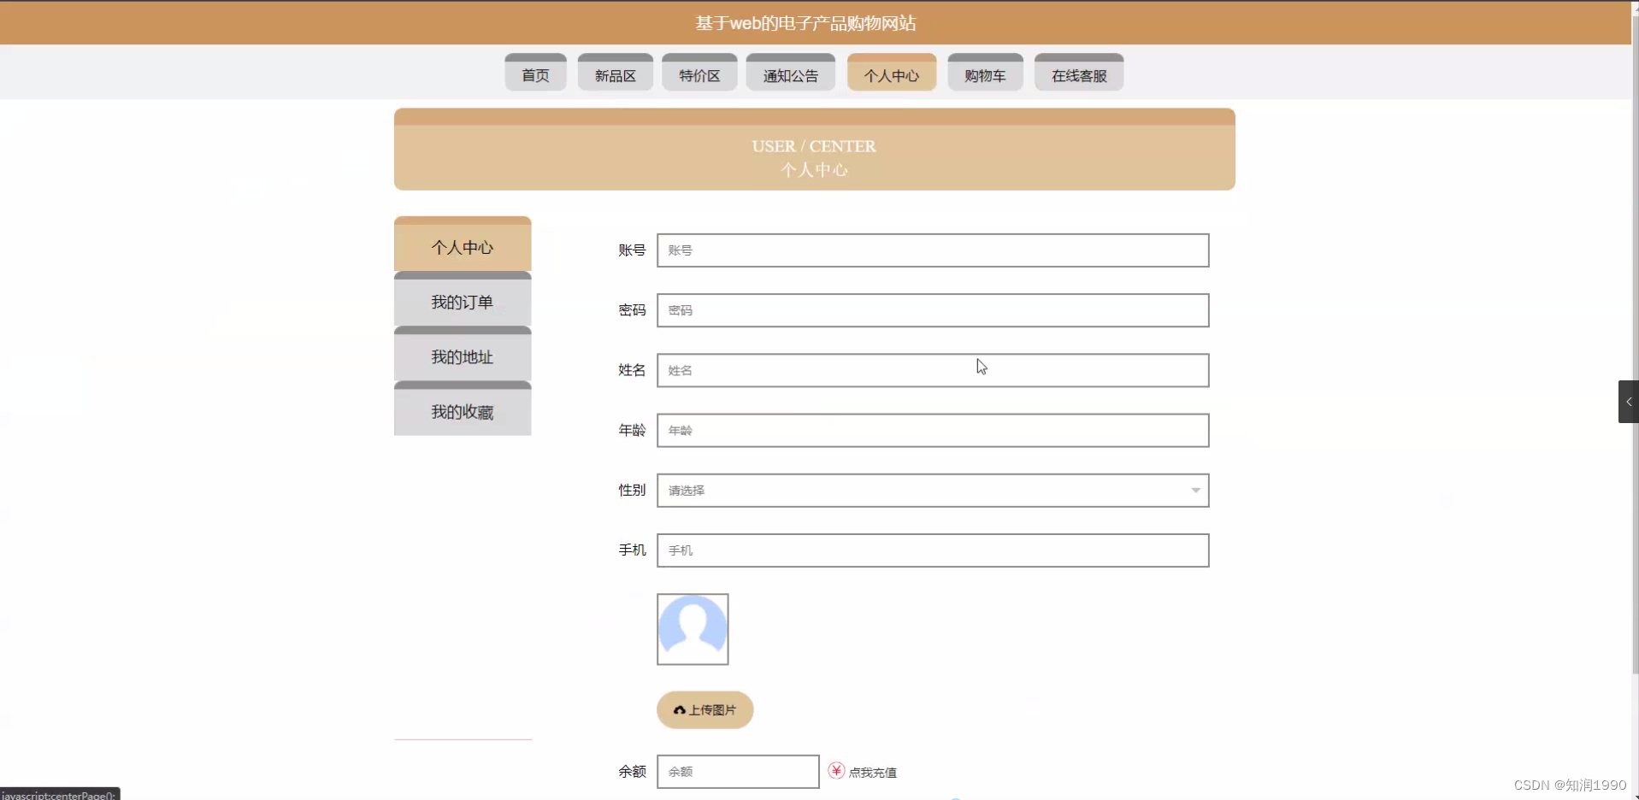Screen dimensions: 1639x800
Task: Click the 余额 balance input field
Action: tap(737, 771)
